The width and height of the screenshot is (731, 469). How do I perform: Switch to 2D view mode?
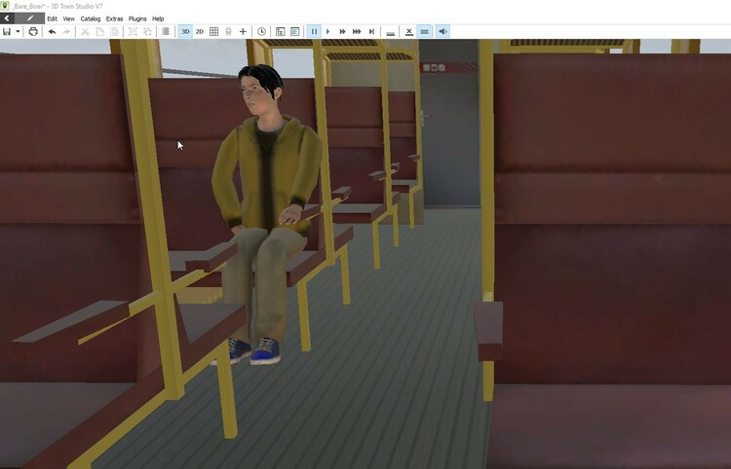[x=200, y=31]
